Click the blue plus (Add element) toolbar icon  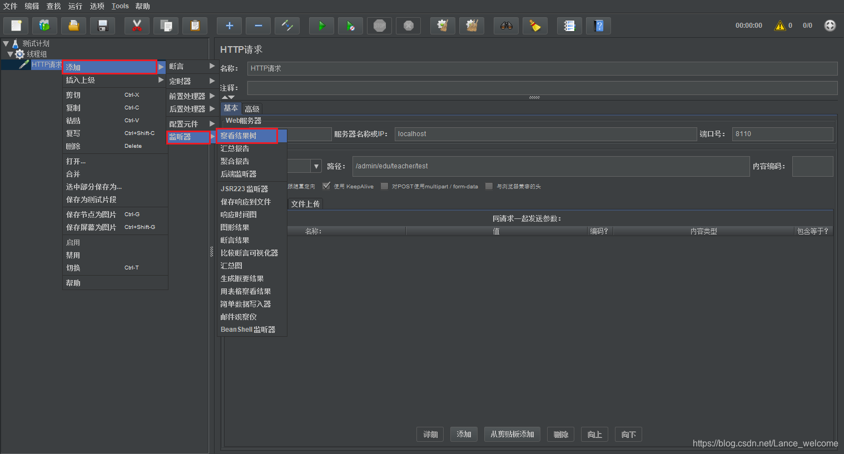[229, 25]
